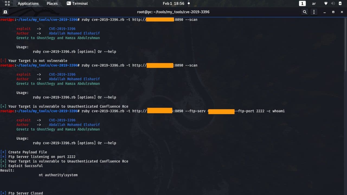Switch the 'ar' keyboard layout indicator
347x195 pixels.
(314, 4)
